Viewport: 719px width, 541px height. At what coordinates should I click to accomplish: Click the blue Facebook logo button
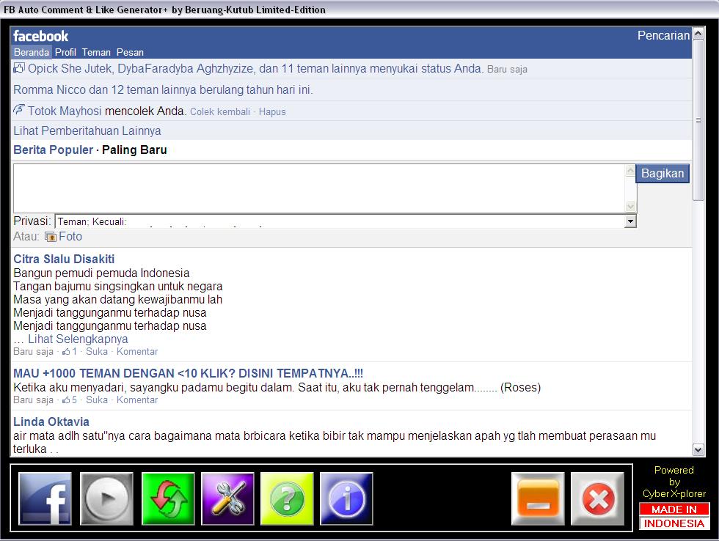[x=45, y=498]
